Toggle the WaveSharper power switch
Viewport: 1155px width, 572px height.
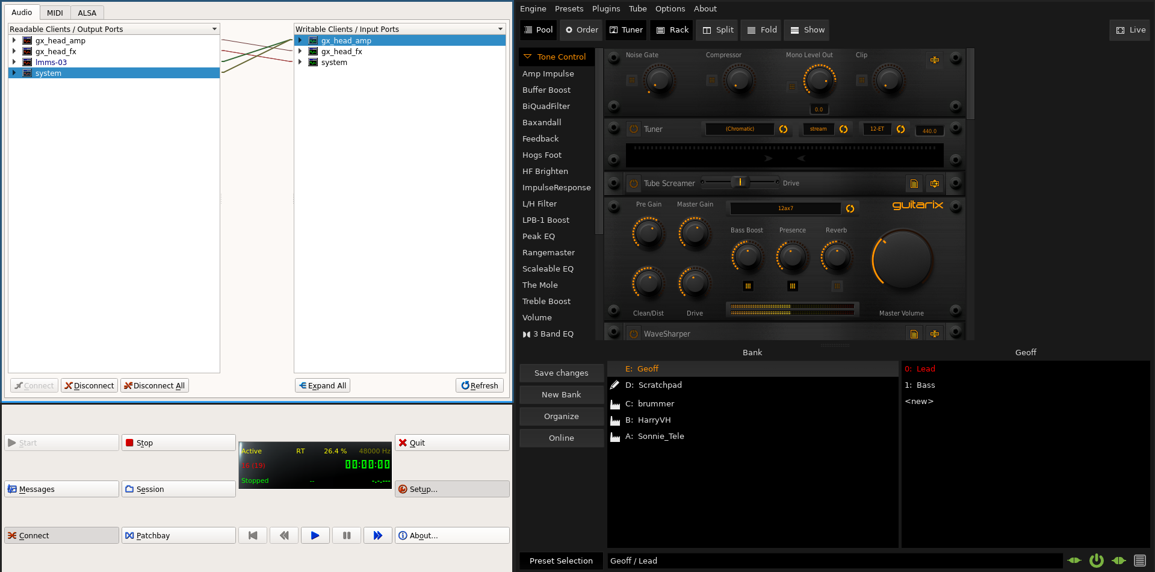(633, 333)
